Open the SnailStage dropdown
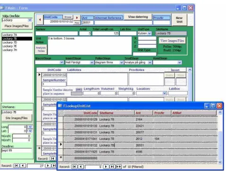 point(150,62)
